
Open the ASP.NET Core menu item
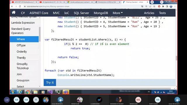click(39, 13)
